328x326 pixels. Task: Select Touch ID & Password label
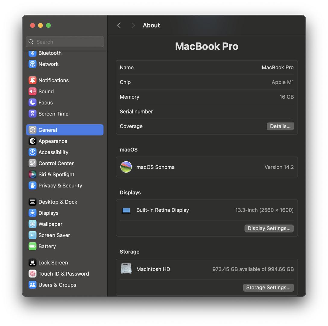pyautogui.click(x=64, y=274)
